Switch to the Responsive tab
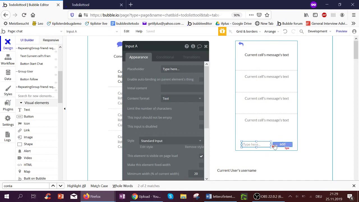The height and width of the screenshot is (202, 359). (x=51, y=40)
